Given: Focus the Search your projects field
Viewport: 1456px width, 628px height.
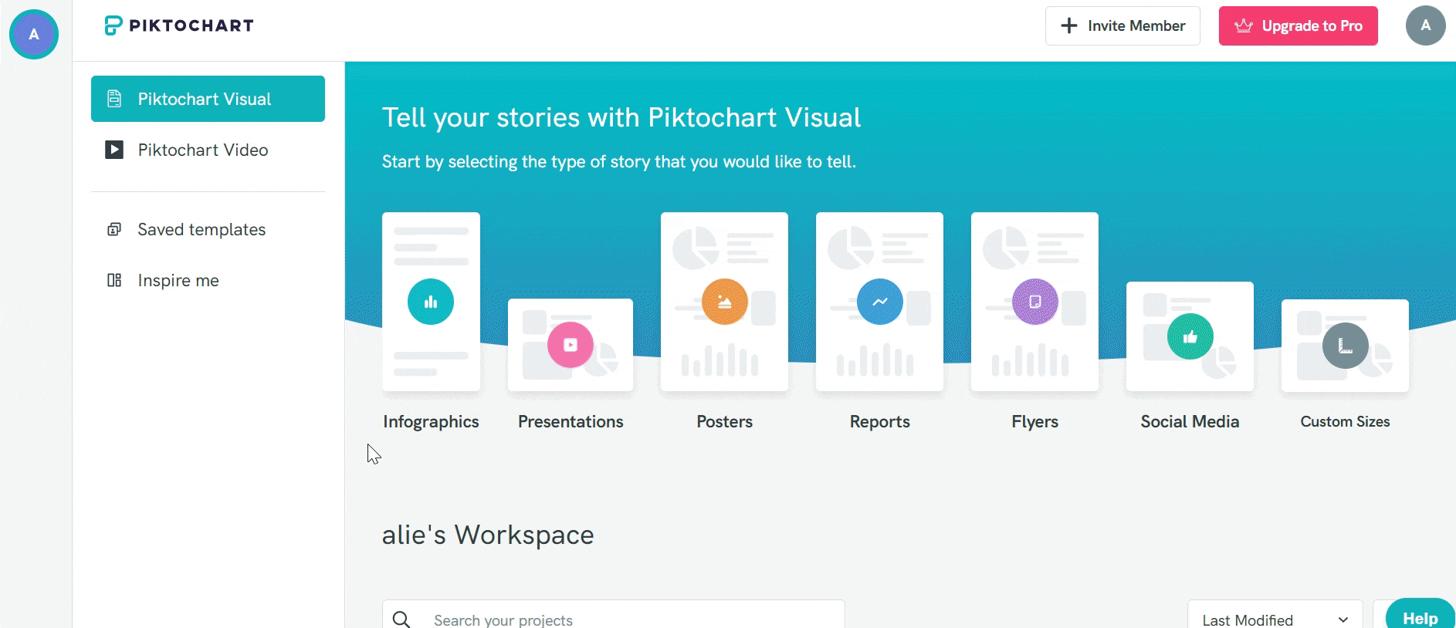Looking at the screenshot, I should (x=614, y=616).
